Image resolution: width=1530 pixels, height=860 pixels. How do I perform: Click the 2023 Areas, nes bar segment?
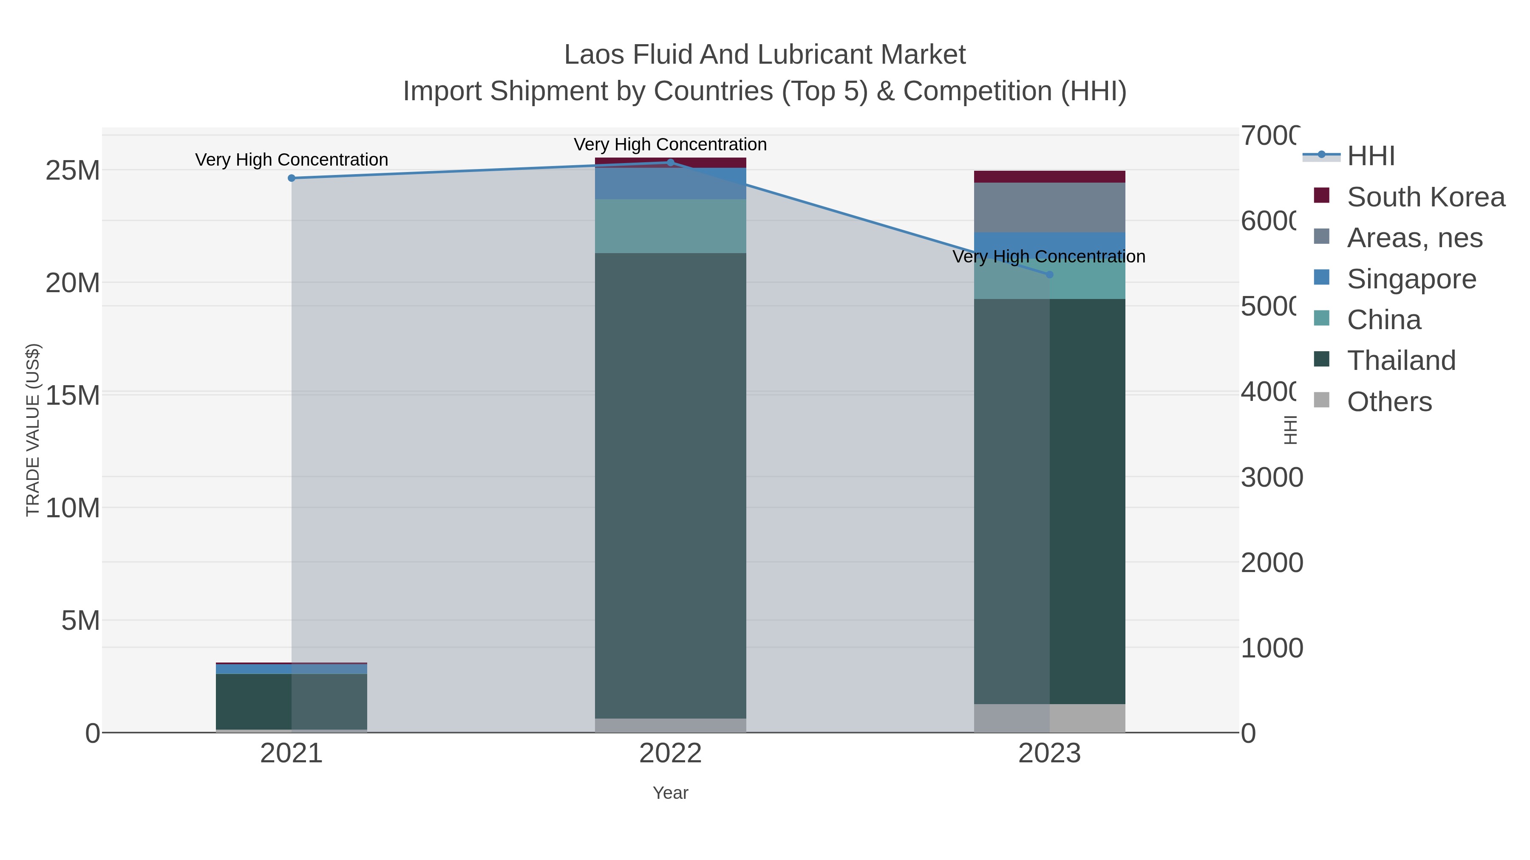(1049, 208)
